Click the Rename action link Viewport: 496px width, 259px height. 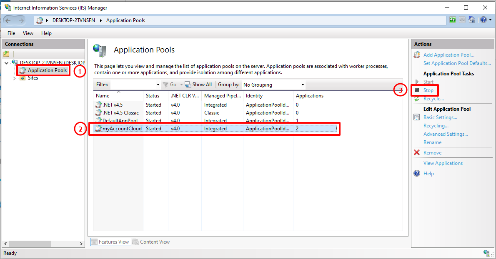(x=432, y=142)
